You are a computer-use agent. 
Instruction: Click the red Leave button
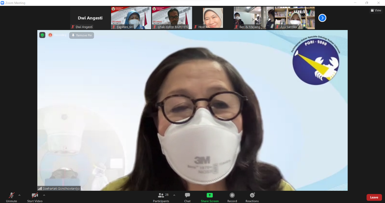pos(374,197)
